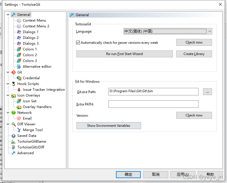Click the red @ Email icon
This screenshot has height=183, width=227.
[19, 118]
